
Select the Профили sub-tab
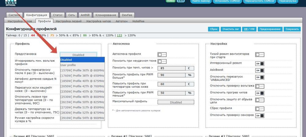(x=44, y=21)
